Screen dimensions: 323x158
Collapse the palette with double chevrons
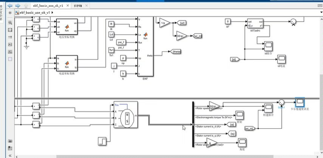coord(10,155)
